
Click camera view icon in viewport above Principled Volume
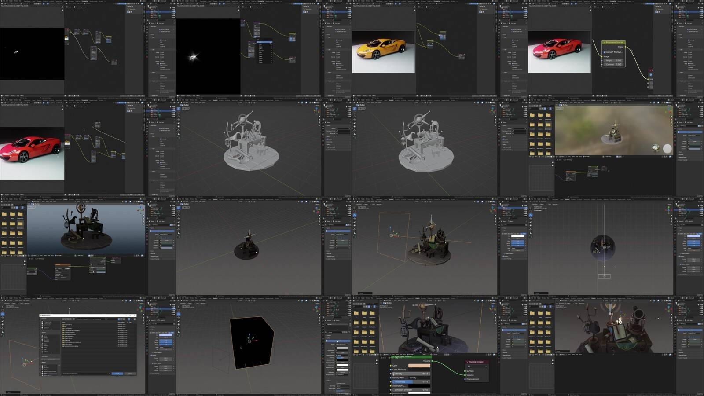pos(495,320)
